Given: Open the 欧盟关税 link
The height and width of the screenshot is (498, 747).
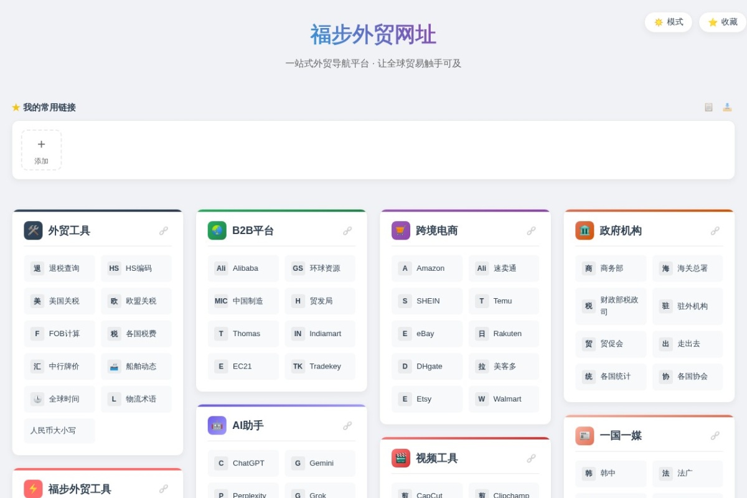Looking at the screenshot, I should pos(136,301).
